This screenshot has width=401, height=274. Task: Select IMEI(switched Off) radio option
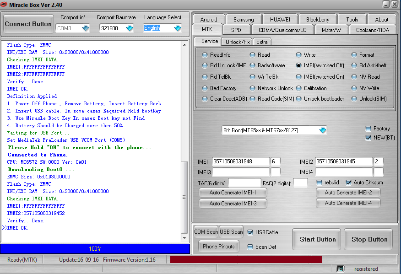[x=298, y=65]
